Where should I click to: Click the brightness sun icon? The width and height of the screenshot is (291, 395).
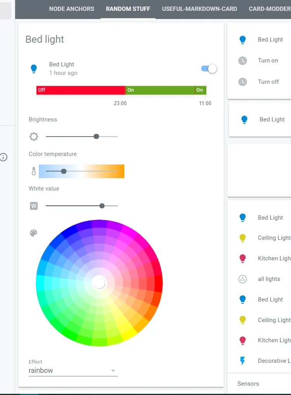(34, 137)
